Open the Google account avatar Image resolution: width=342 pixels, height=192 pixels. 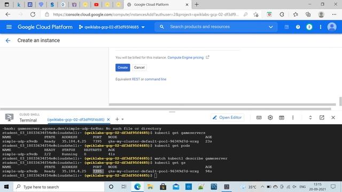[x=332, y=27]
